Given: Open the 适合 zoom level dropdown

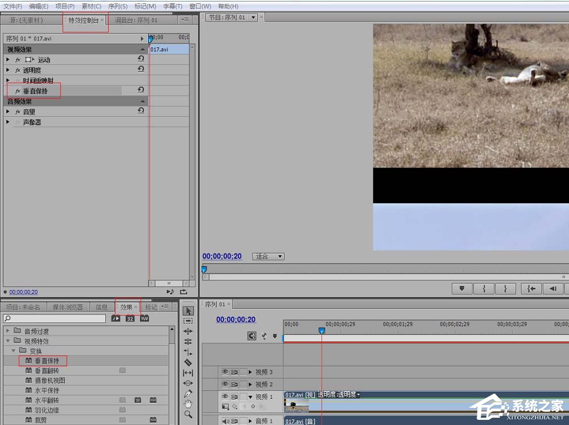Looking at the screenshot, I should coord(269,256).
